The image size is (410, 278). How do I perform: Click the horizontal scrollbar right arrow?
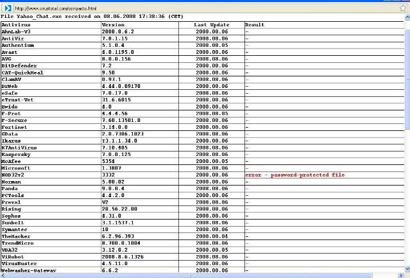coord(402,275)
